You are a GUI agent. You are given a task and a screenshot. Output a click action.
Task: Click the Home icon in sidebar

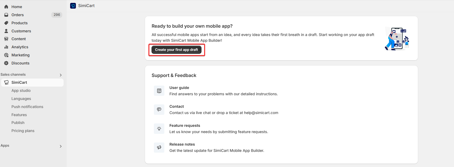point(6,7)
